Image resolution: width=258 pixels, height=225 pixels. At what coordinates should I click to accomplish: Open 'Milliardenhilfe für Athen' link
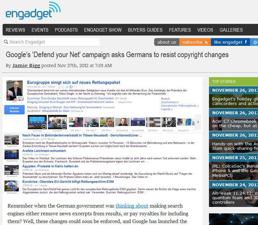pyautogui.click(x=56, y=111)
